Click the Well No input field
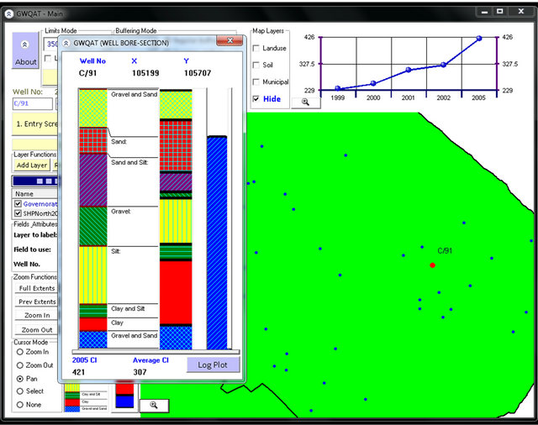538x425 pixels. point(32,104)
